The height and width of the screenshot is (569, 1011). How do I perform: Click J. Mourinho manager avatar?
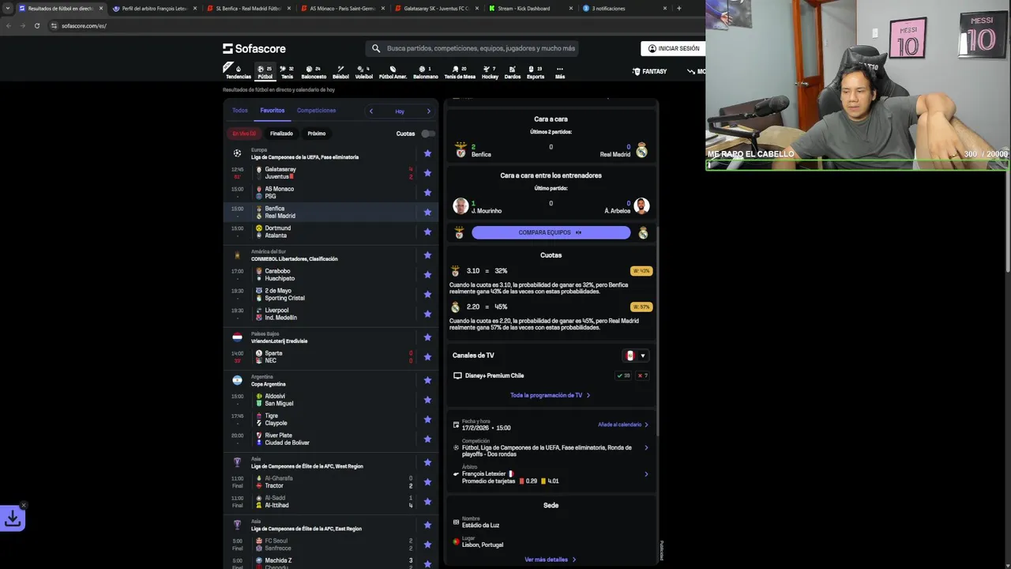(460, 206)
